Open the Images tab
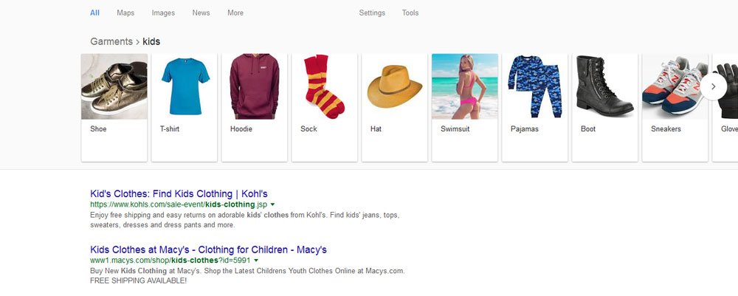This screenshot has width=738, height=296. (163, 13)
